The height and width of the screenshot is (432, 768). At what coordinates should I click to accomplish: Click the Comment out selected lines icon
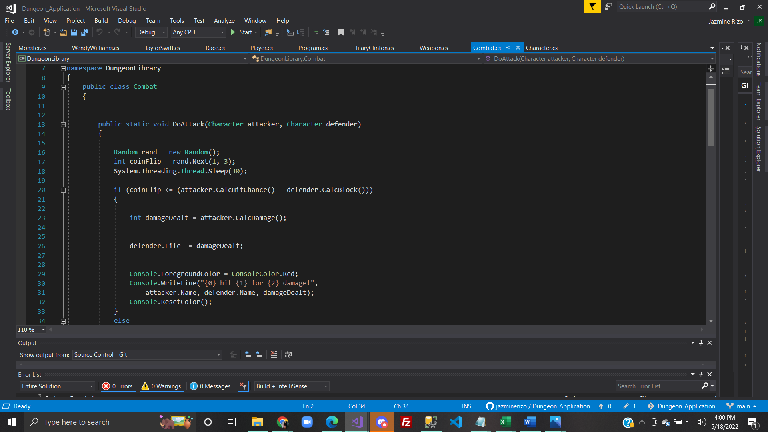pos(316,32)
